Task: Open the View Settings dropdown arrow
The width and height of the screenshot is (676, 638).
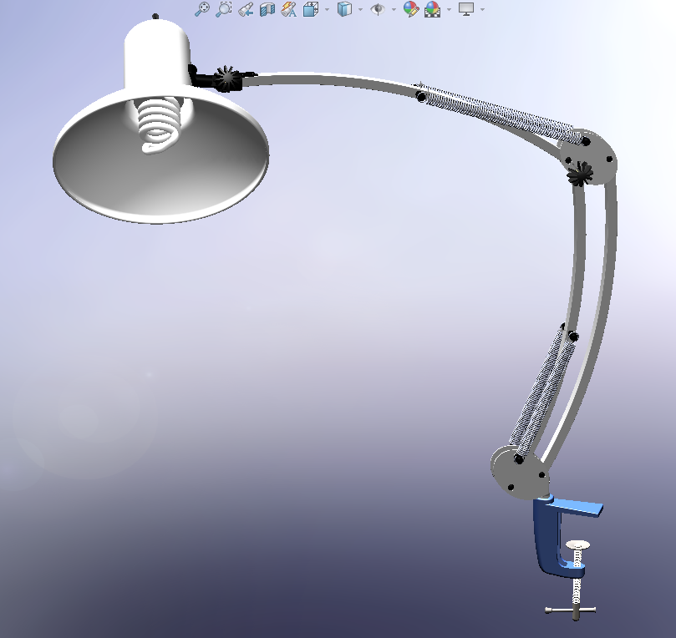Action: tap(482, 9)
